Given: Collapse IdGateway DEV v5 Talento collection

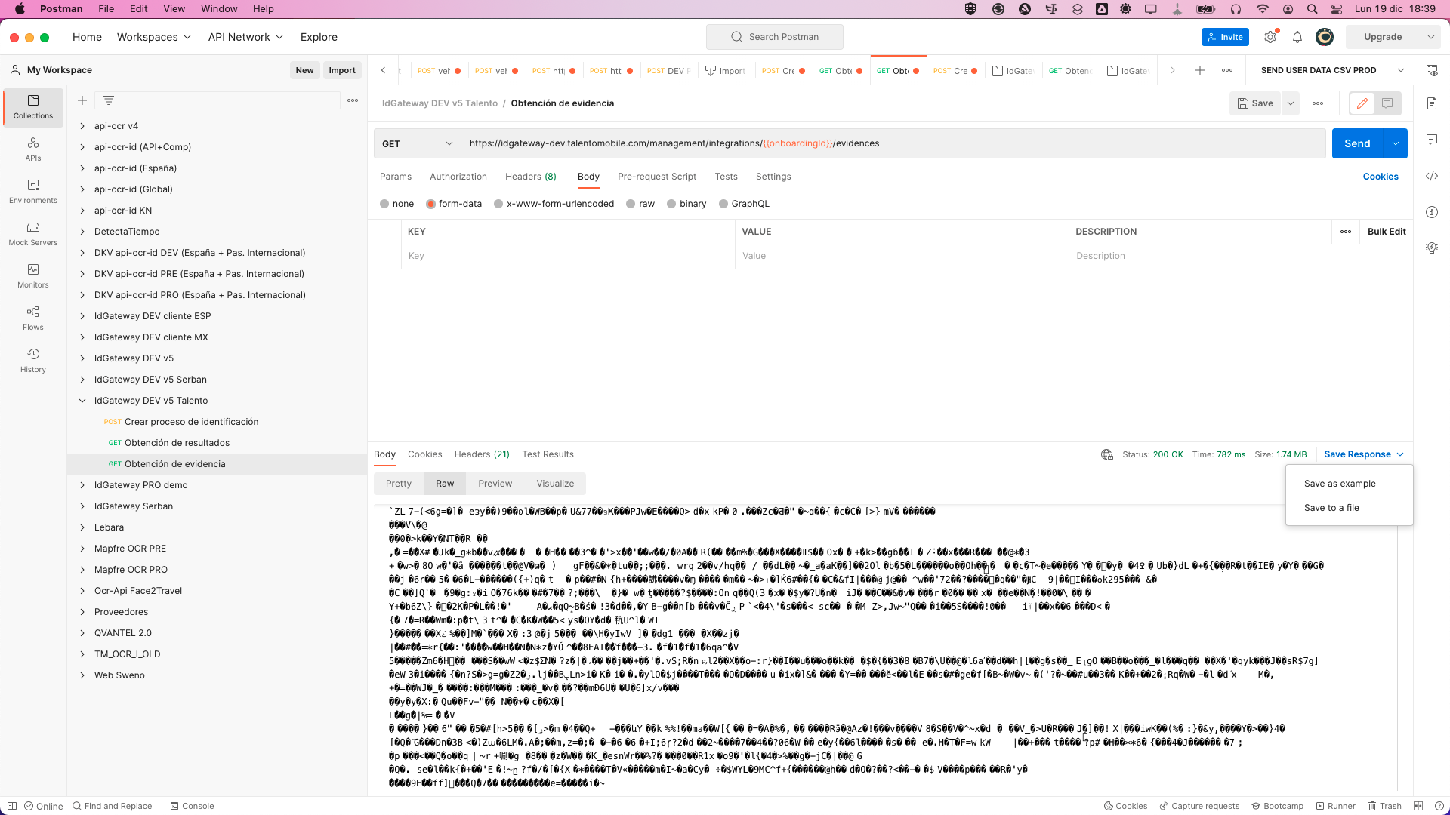Looking at the screenshot, I should pyautogui.click(x=82, y=401).
